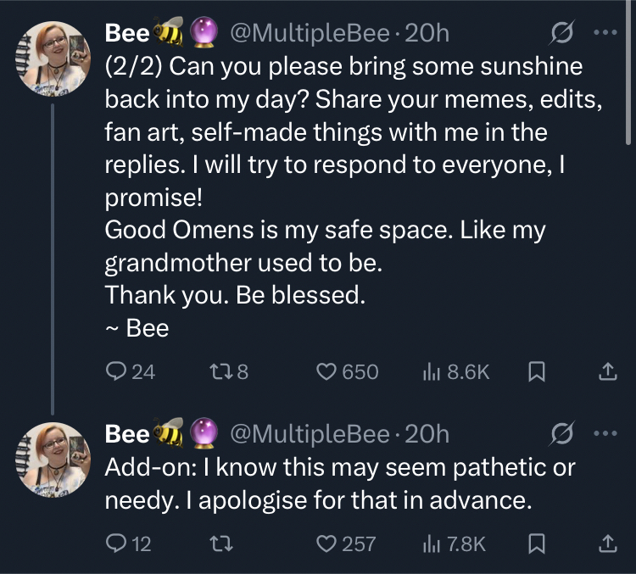View analytics showing 8.6K views
Image resolution: width=636 pixels, height=574 pixels.
click(432, 371)
